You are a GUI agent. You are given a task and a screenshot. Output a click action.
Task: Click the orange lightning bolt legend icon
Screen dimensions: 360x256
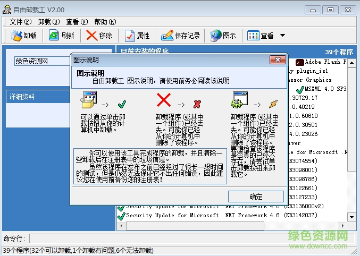click(x=273, y=104)
